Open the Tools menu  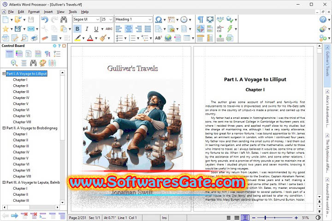(x=73, y=12)
